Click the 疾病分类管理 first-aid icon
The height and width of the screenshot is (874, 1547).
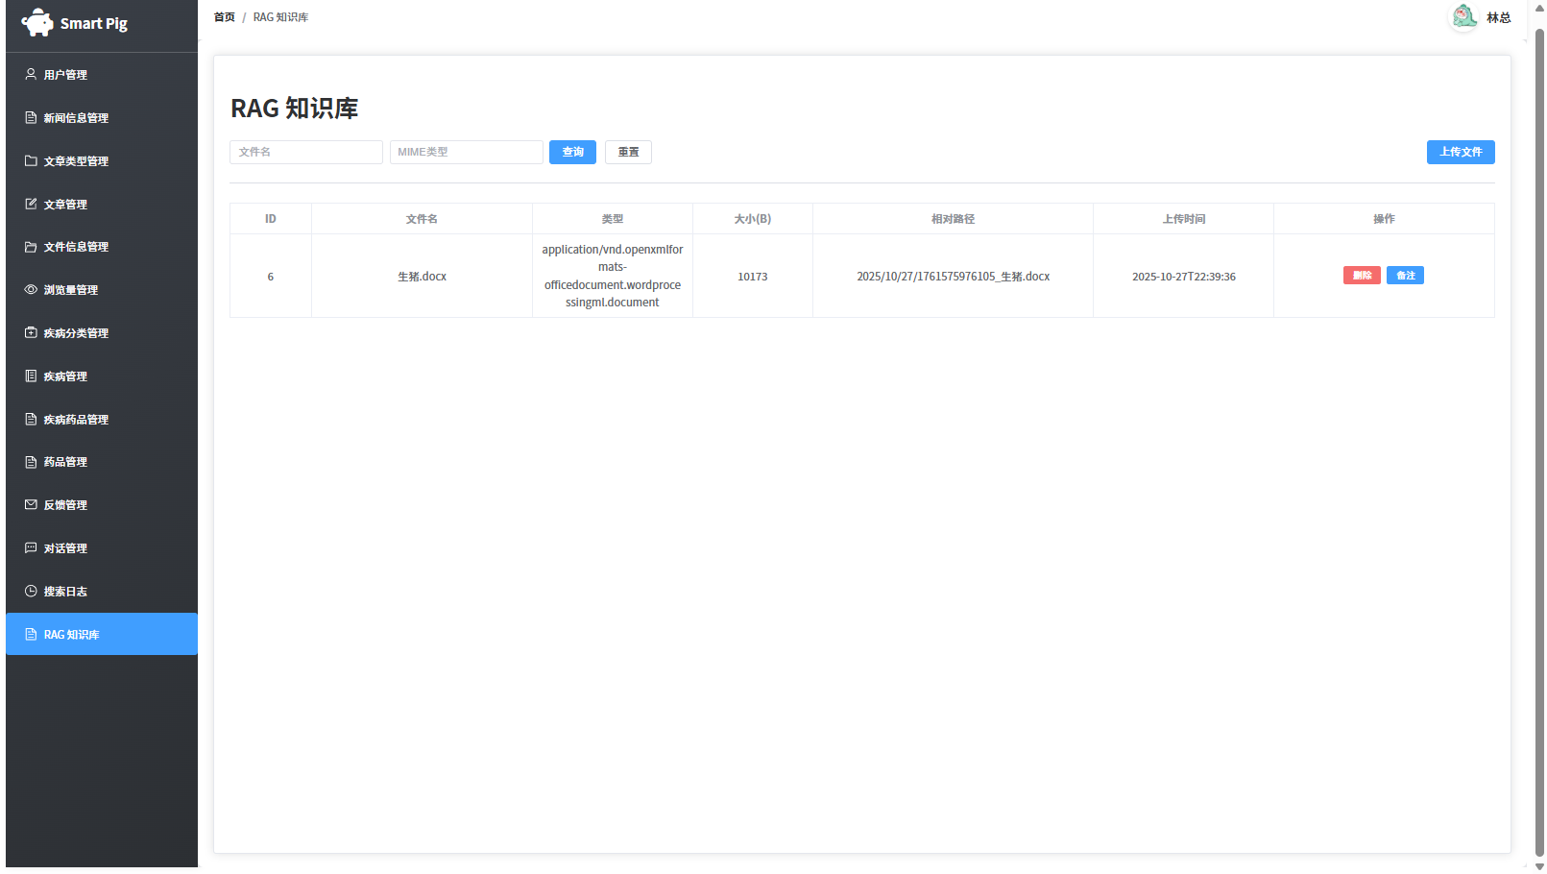click(x=31, y=332)
